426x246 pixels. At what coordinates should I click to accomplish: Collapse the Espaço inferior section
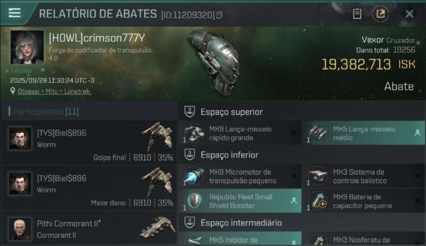(x=302, y=155)
